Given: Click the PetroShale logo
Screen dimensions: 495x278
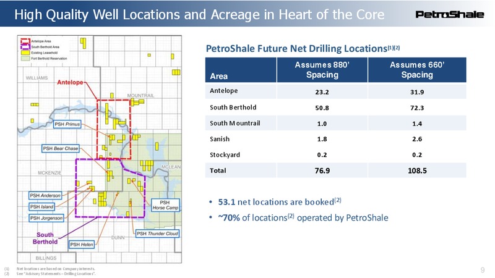Looking at the screenshot, I should tap(450, 14).
